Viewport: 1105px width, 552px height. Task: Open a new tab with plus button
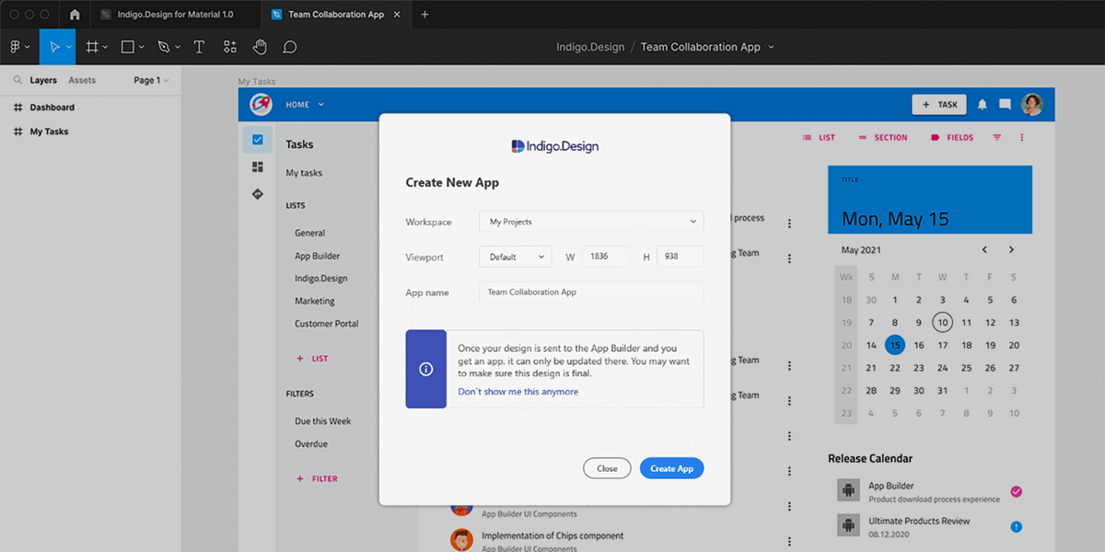tap(425, 15)
